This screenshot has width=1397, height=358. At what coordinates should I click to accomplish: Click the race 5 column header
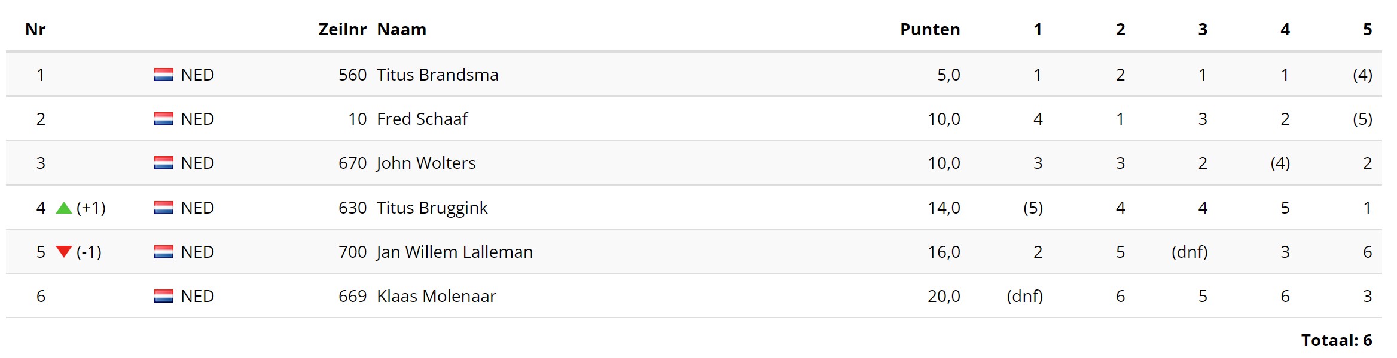tap(1367, 29)
